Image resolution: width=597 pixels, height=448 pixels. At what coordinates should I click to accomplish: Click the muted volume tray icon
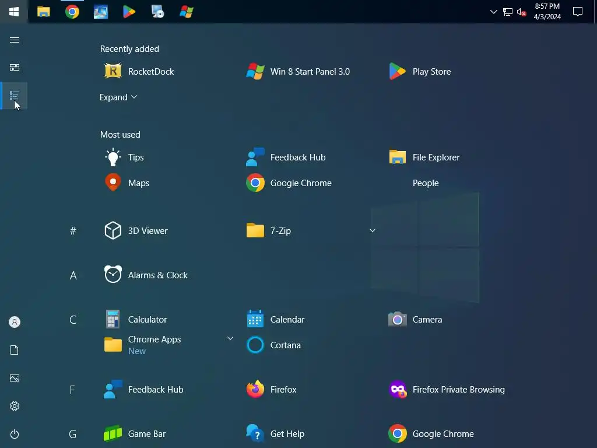click(521, 12)
